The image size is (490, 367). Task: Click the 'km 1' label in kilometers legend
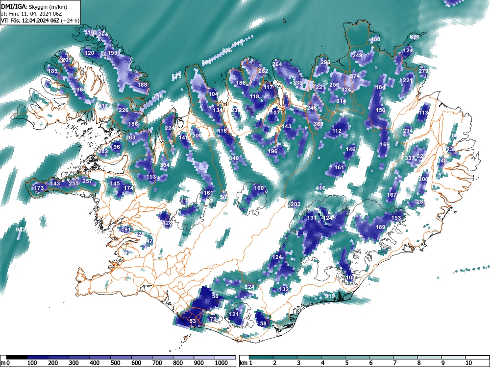coord(246,363)
